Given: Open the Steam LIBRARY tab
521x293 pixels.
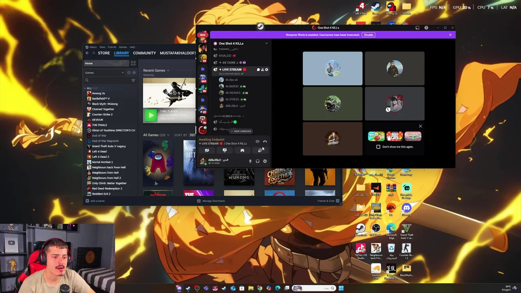Looking at the screenshot, I should 121,53.
